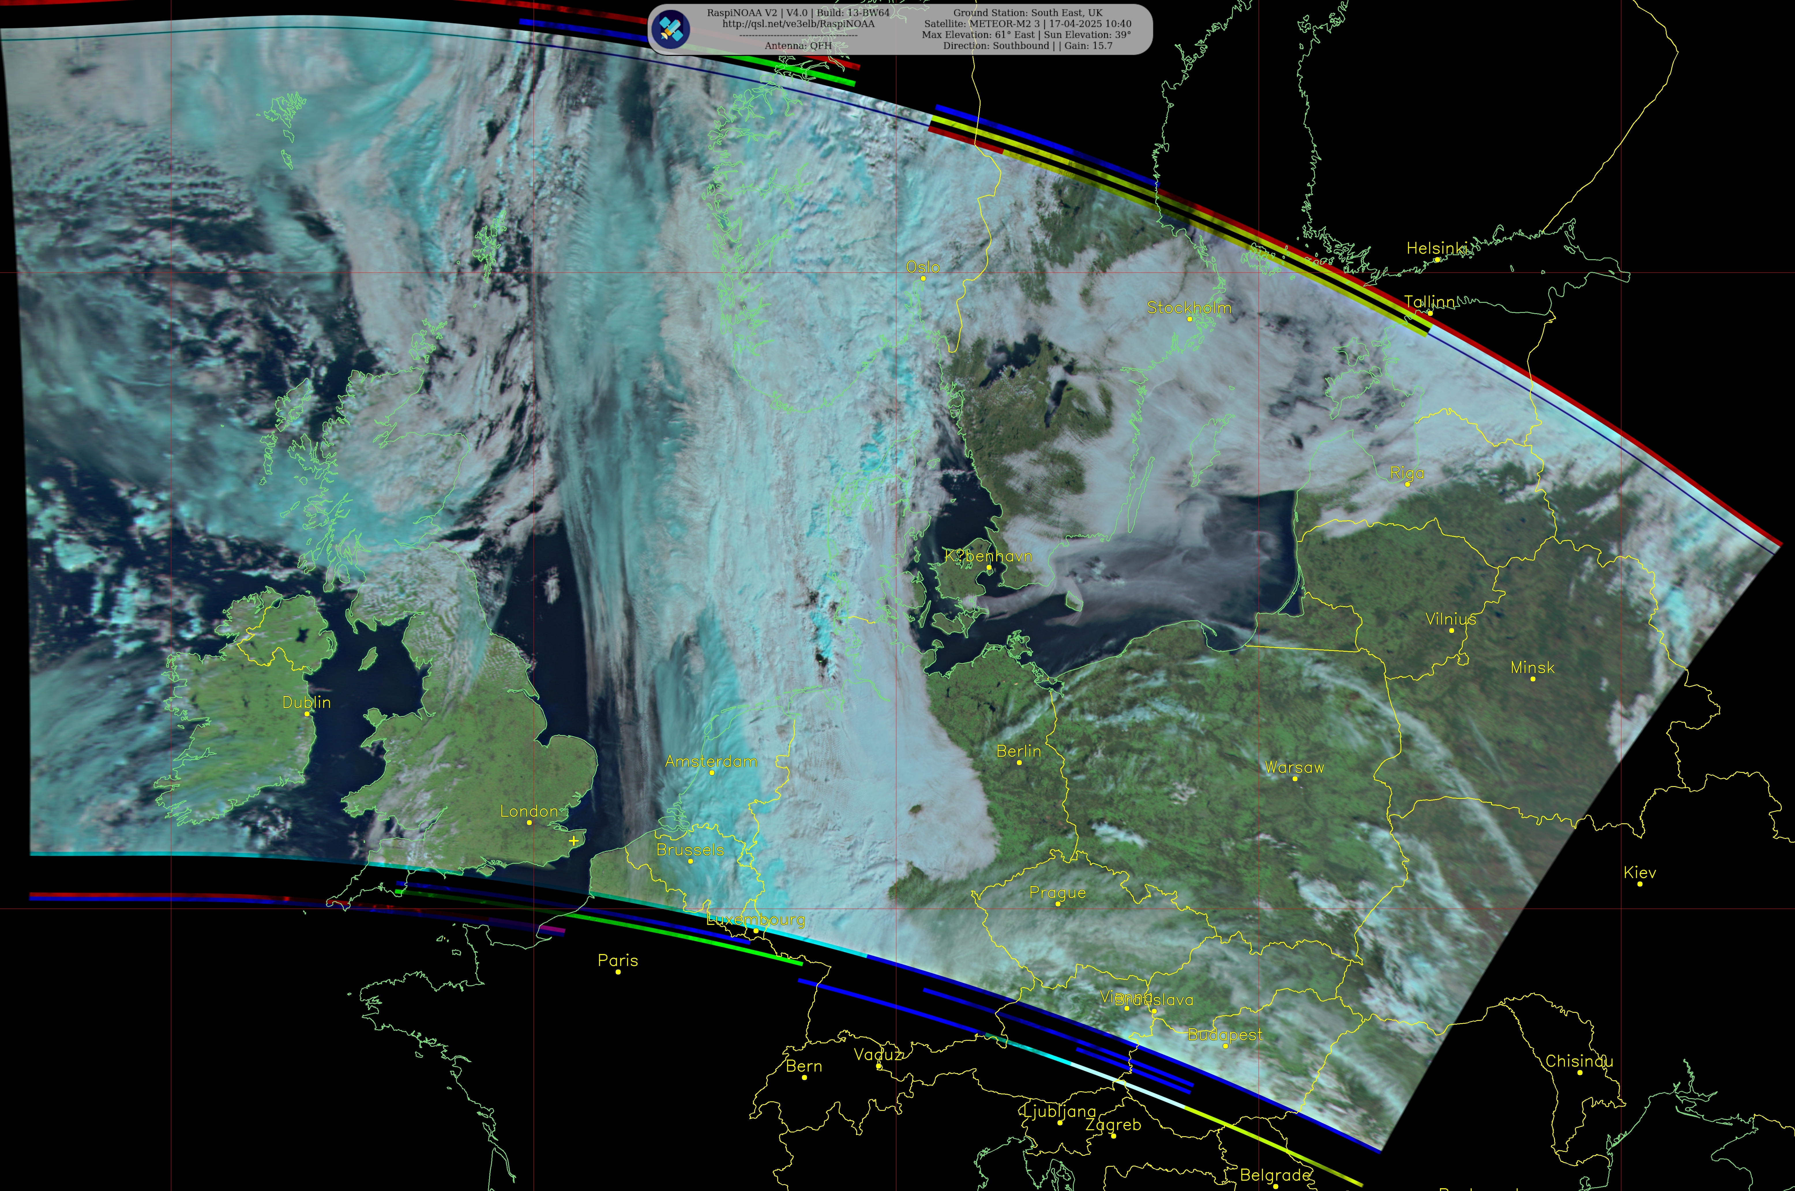Click the Ljubljana city label
Viewport: 1795px width, 1191px height.
tap(1060, 1112)
